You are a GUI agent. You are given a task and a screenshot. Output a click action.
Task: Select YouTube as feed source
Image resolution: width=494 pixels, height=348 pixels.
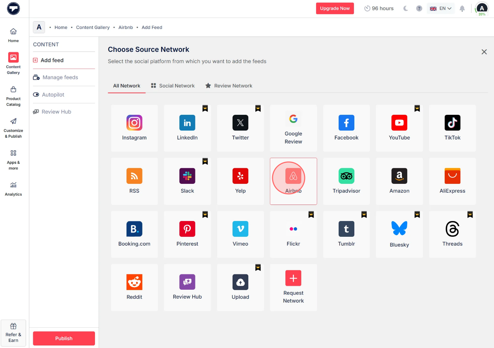pos(399,128)
